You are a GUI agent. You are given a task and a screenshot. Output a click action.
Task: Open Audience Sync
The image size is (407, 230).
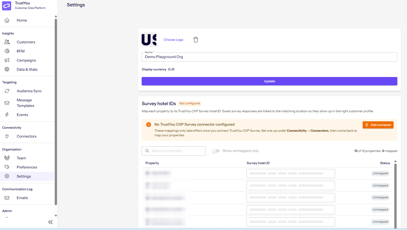[29, 91]
